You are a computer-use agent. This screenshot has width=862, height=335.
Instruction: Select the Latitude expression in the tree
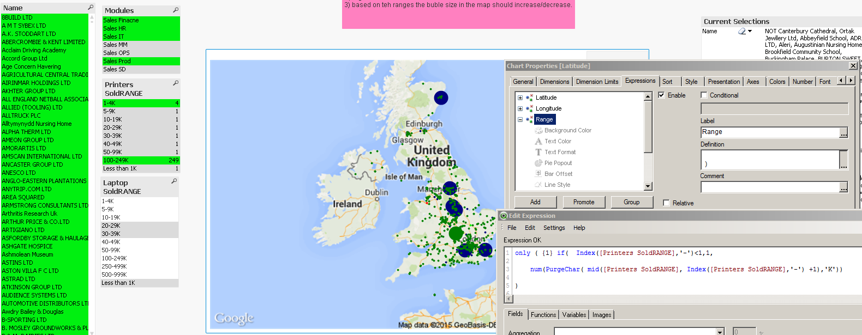click(x=546, y=98)
